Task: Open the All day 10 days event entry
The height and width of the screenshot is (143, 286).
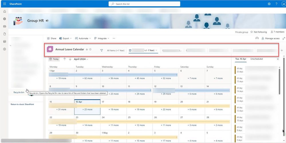Action: [x=257, y=119]
